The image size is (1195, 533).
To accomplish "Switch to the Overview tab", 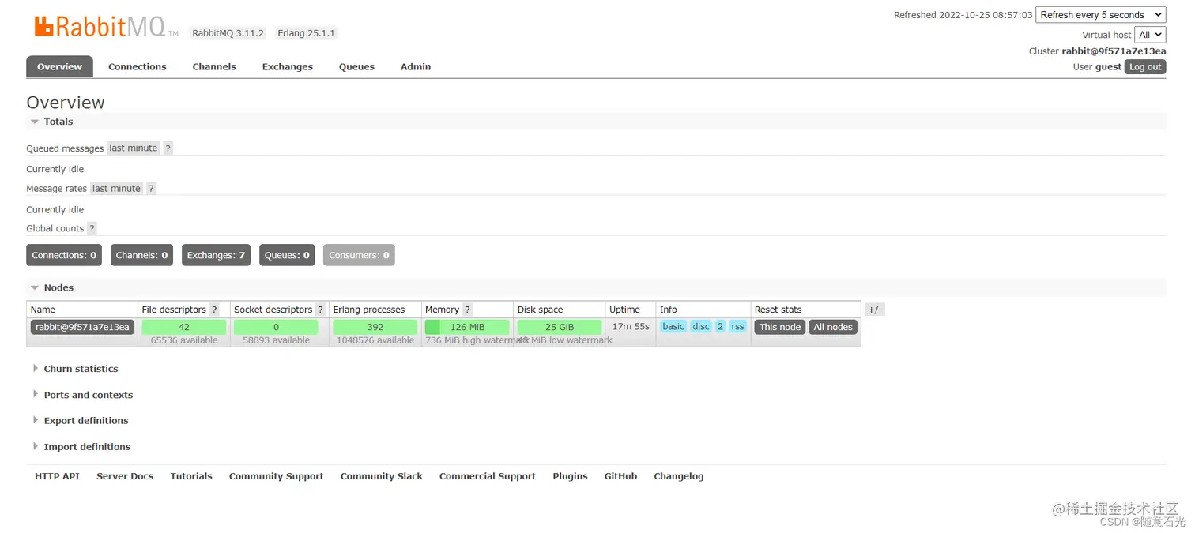I will click(x=59, y=67).
